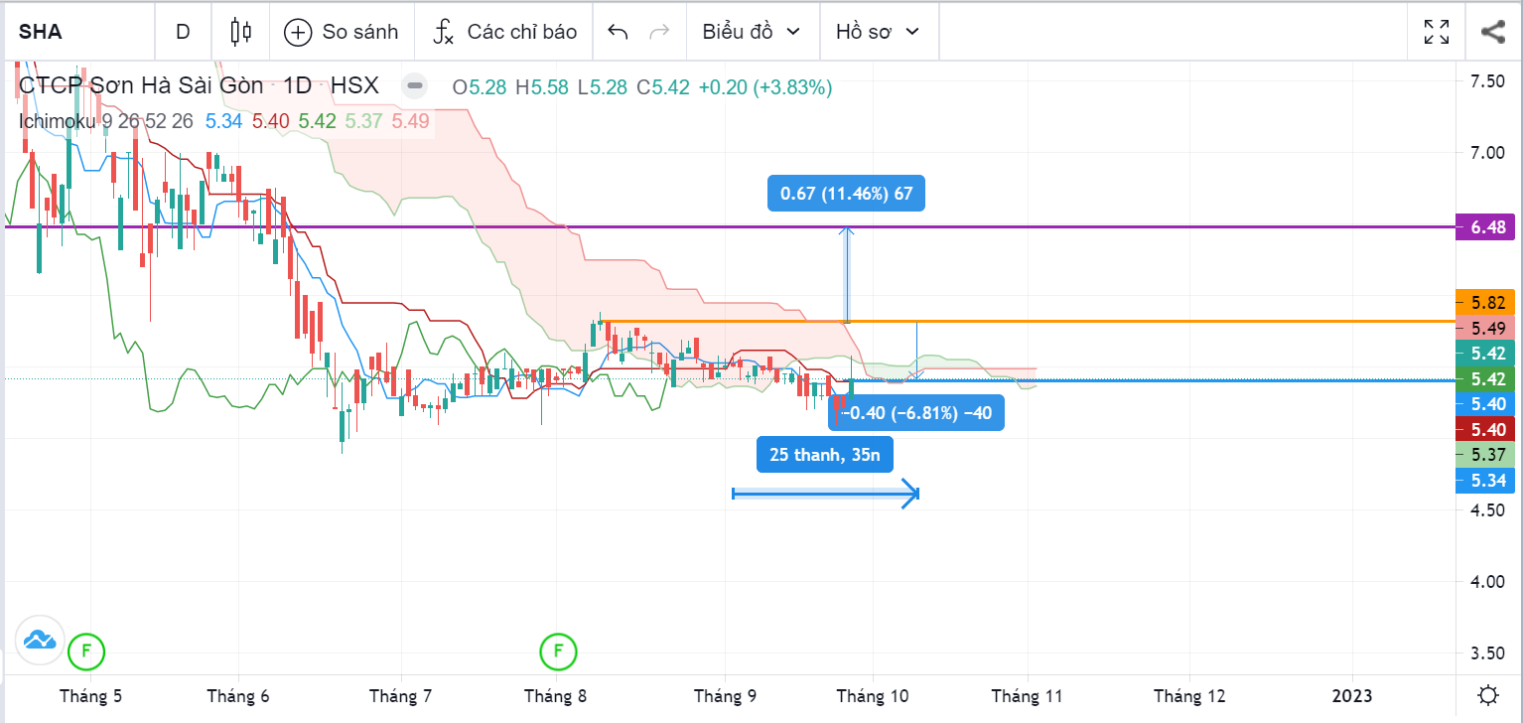This screenshot has width=1523, height=723.
Task: Select the purple 6.48 price label
Action: pyautogui.click(x=1487, y=227)
